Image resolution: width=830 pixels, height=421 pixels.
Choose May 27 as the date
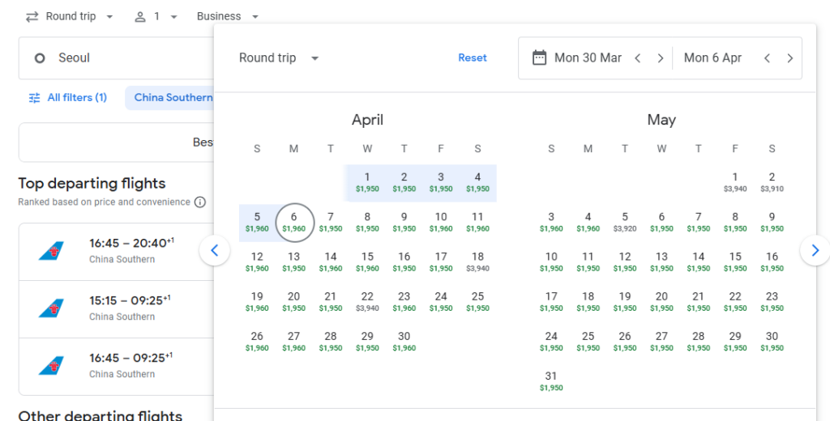point(661,342)
